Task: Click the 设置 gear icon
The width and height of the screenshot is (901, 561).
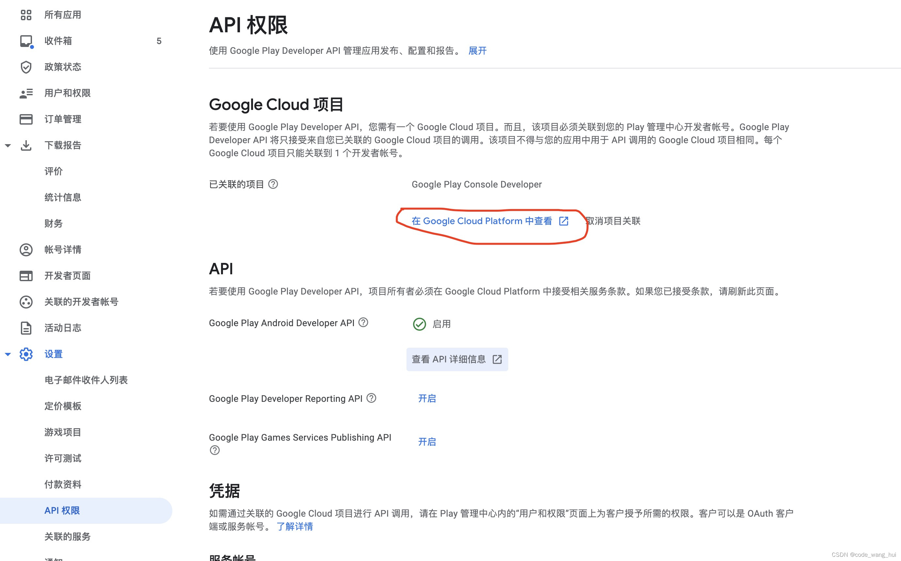Action: (x=26, y=354)
